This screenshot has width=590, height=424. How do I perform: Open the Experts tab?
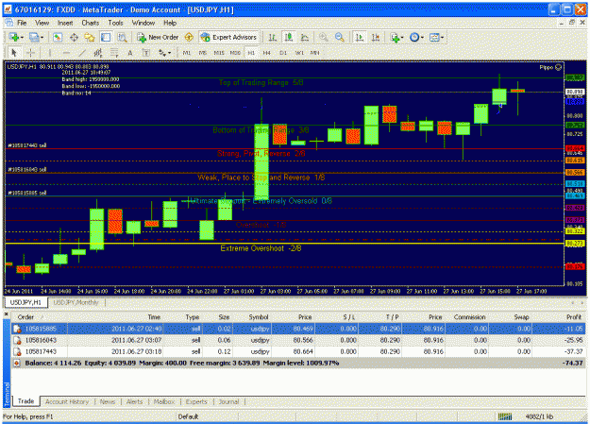(x=196, y=401)
